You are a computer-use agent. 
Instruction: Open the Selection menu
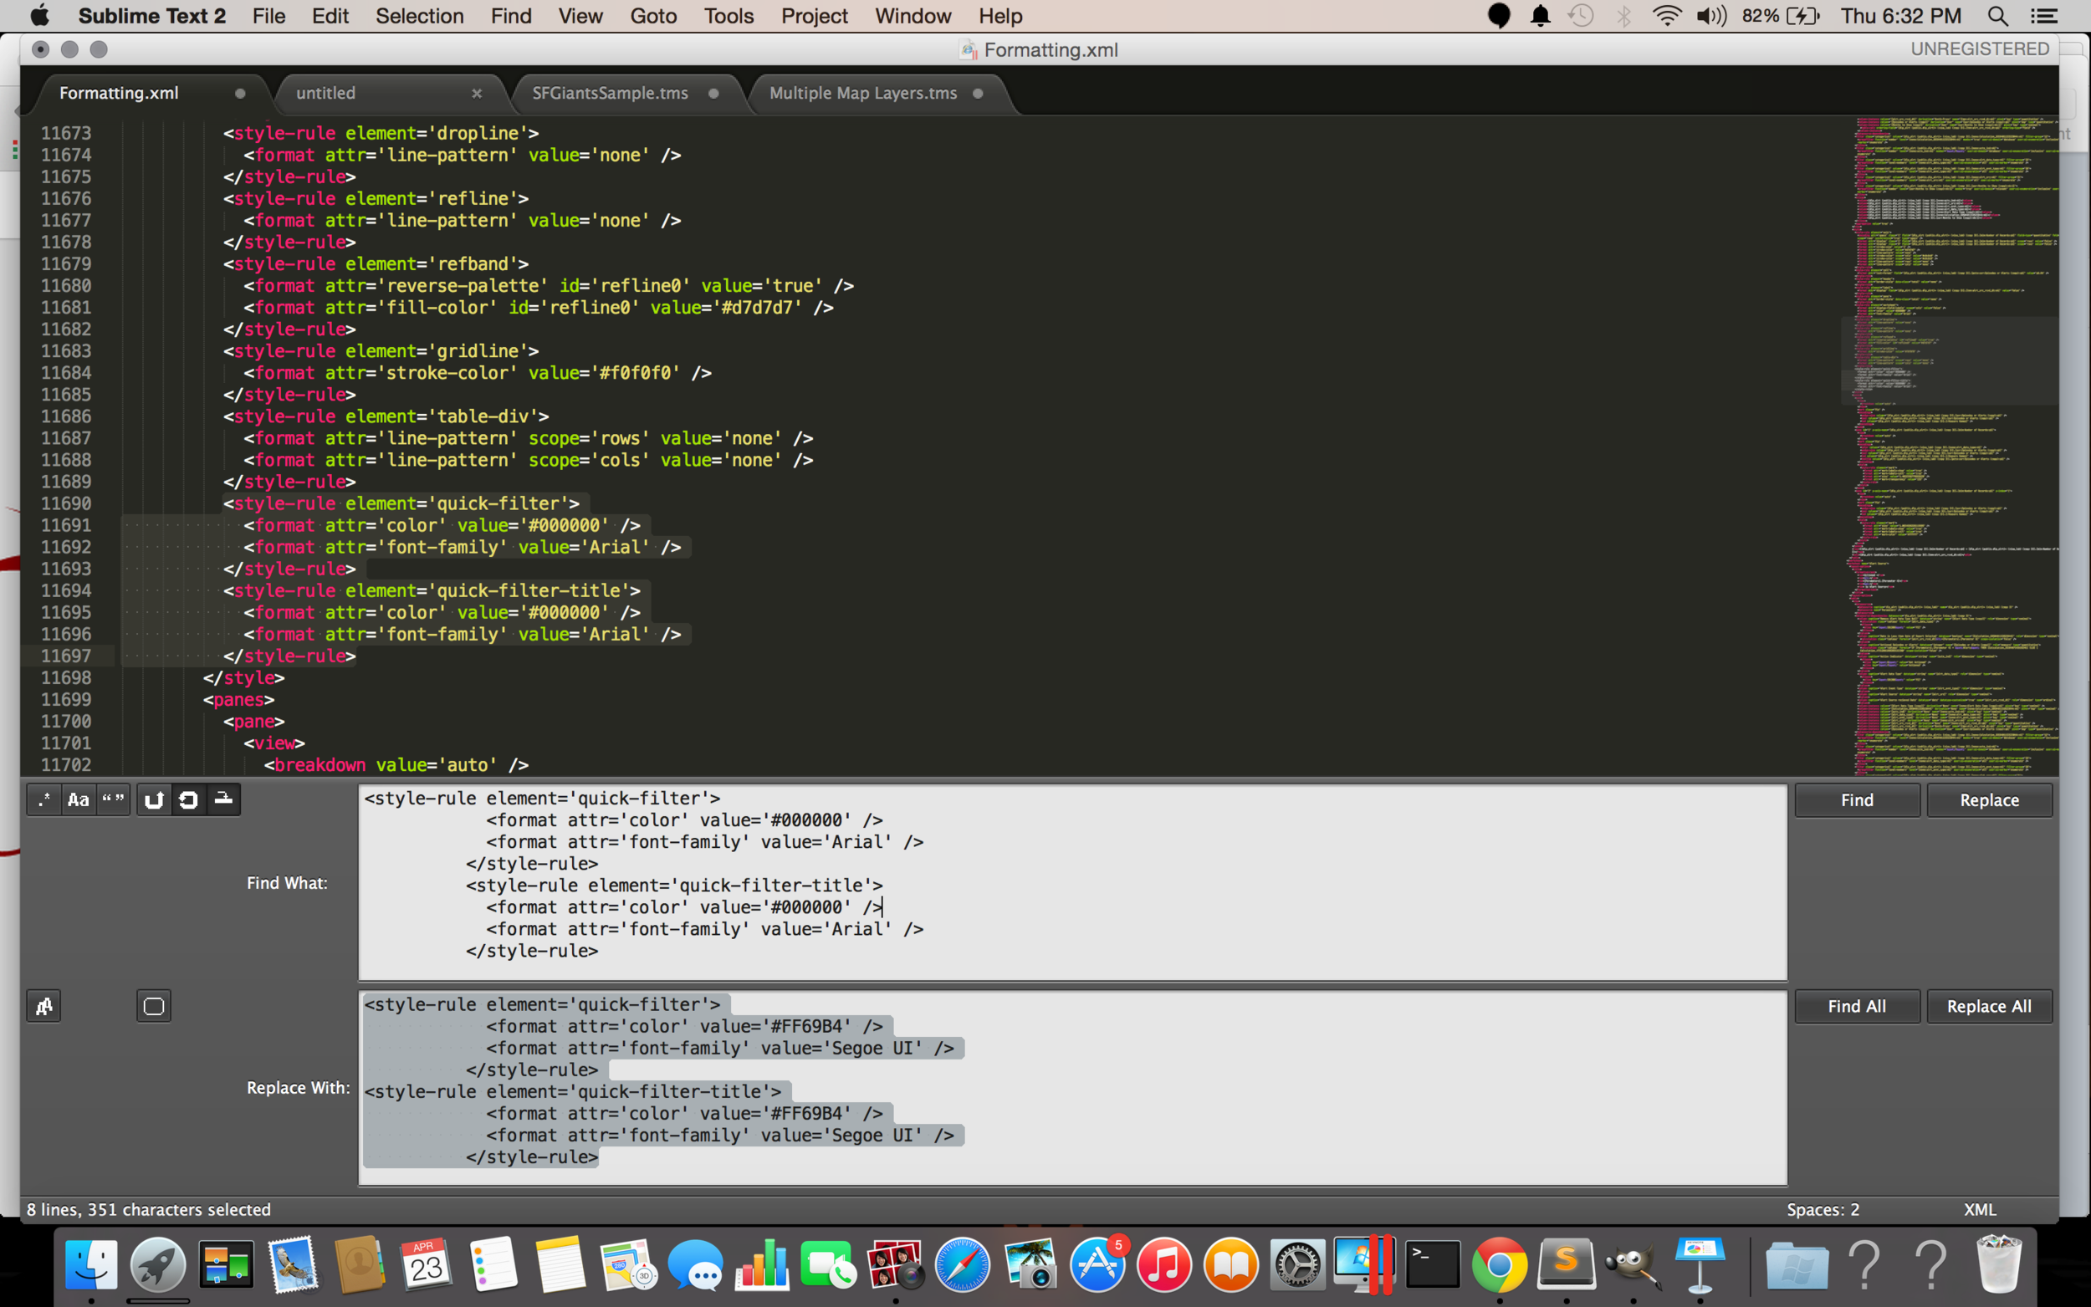pyautogui.click(x=419, y=16)
